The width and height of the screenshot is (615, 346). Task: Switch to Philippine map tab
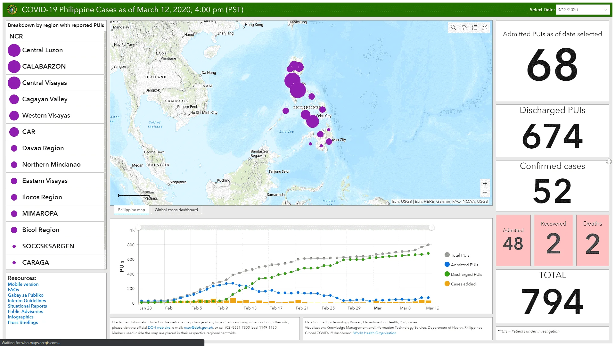(131, 210)
